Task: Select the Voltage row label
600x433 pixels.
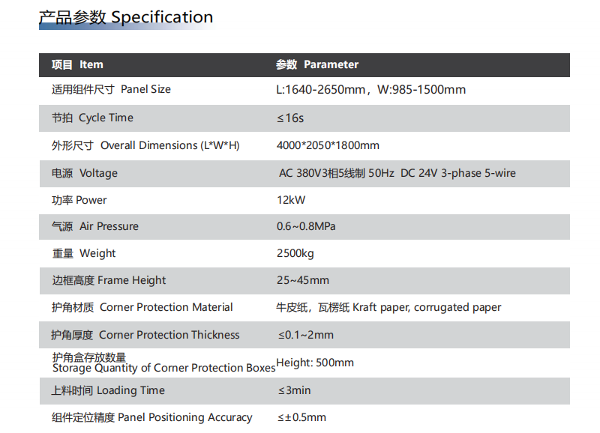Action: [85, 173]
